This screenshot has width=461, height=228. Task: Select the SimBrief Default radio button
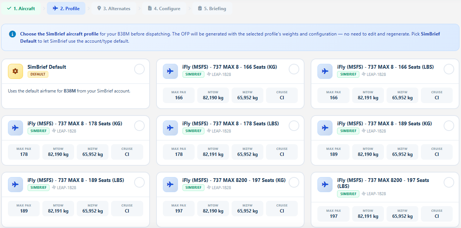(139, 69)
